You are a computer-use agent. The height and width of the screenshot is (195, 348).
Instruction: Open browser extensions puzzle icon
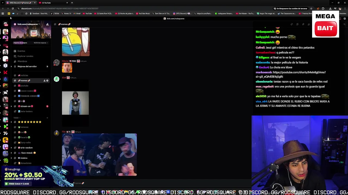pyautogui.click(x=323, y=8)
